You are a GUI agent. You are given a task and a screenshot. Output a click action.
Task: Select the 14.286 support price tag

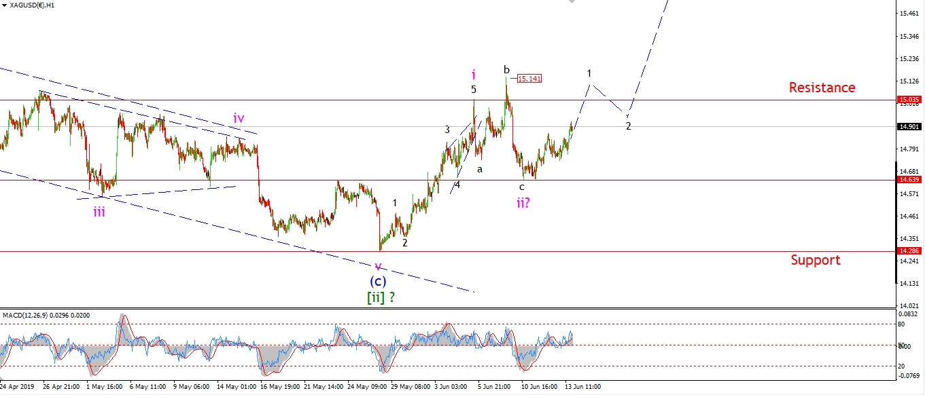[909, 251]
